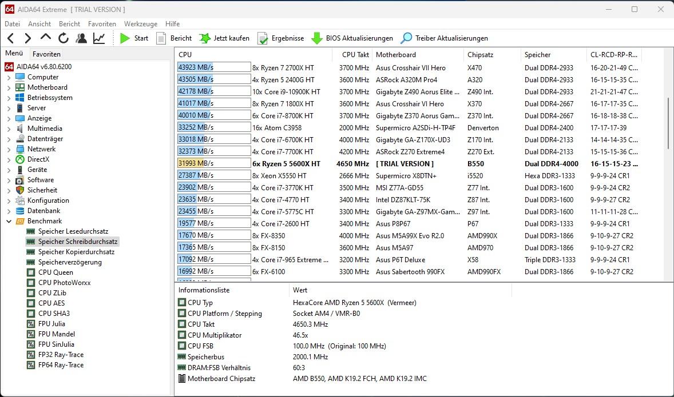
Task: Click the Jetzt kaufen green star icon
Action: pos(205,38)
